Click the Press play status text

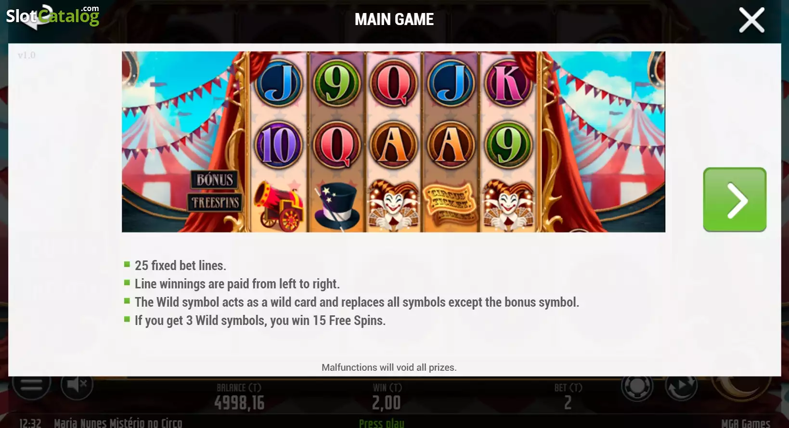coord(381,423)
